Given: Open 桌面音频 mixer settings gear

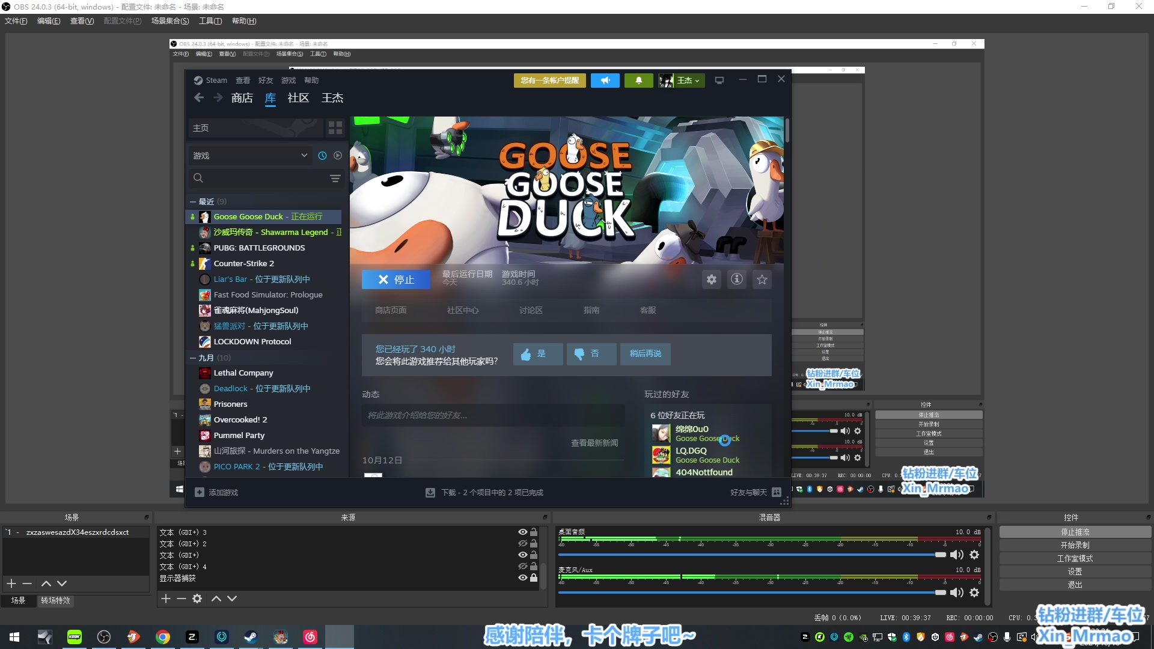Looking at the screenshot, I should 974,555.
